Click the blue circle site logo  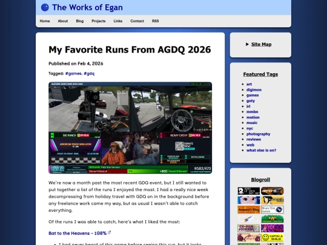(x=45, y=7)
